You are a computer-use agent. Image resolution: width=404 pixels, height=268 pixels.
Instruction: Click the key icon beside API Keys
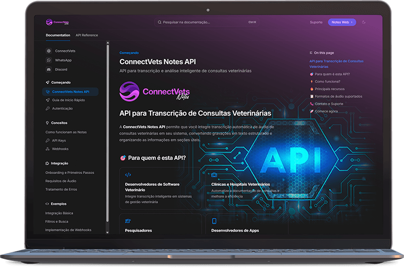click(x=47, y=141)
